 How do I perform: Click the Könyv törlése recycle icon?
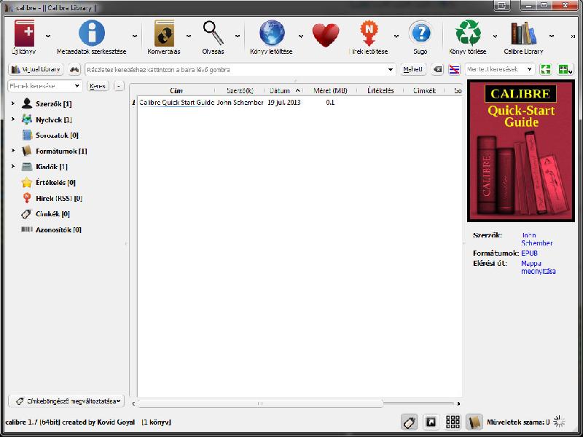tap(468, 34)
